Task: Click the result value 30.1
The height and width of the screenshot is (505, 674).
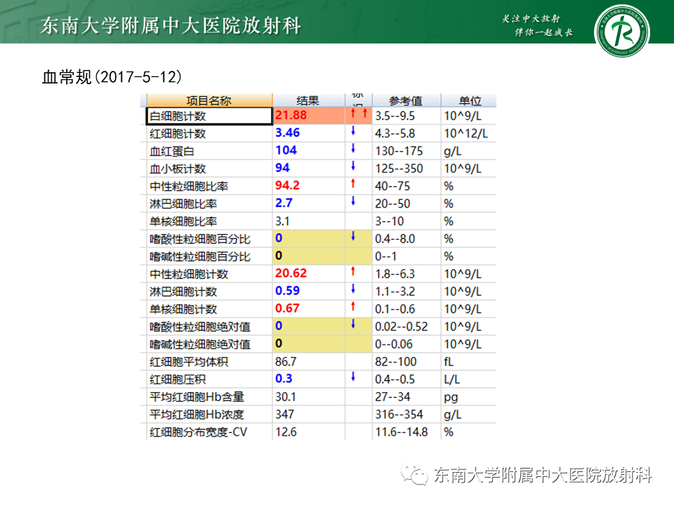Action: click(x=286, y=397)
